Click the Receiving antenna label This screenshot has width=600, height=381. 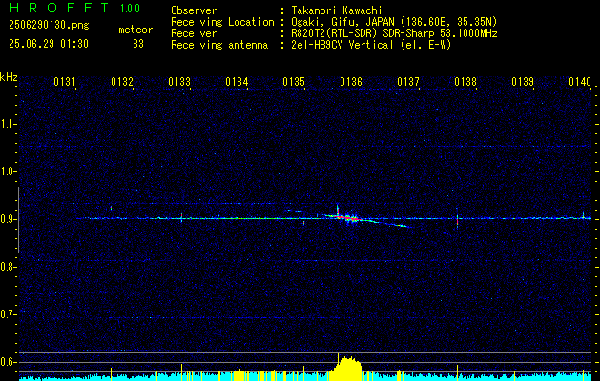point(219,45)
